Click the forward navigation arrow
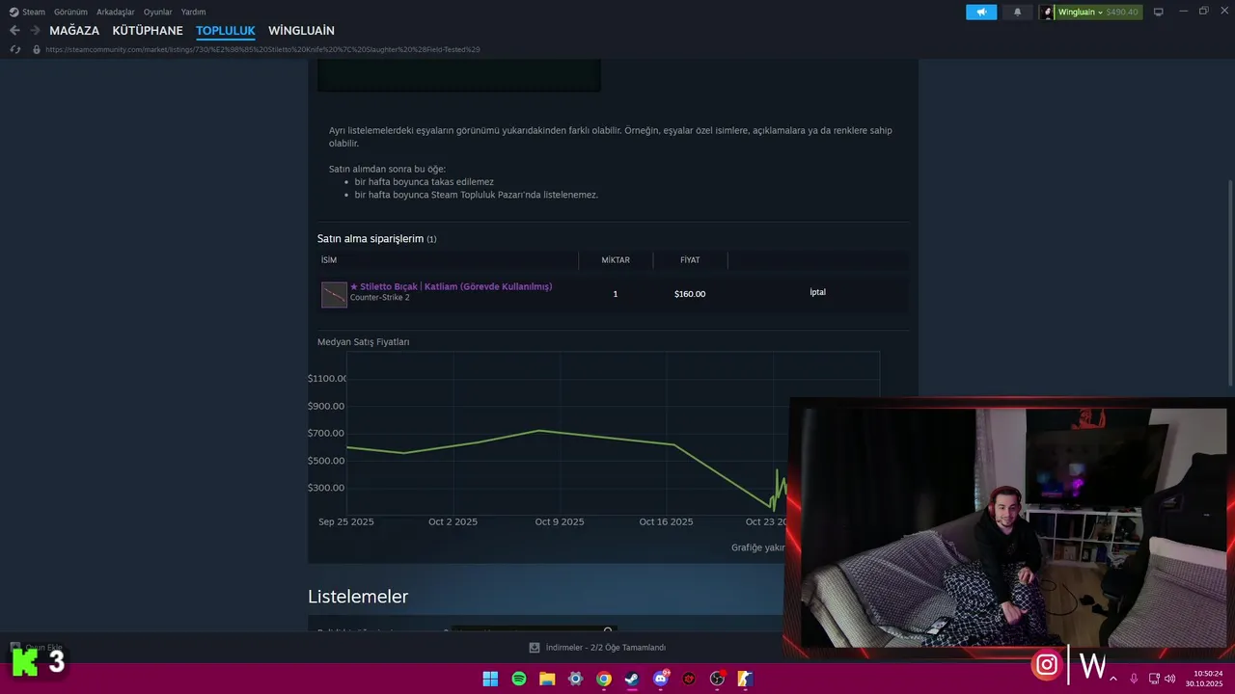Screen dimensions: 1235x694 35,31
